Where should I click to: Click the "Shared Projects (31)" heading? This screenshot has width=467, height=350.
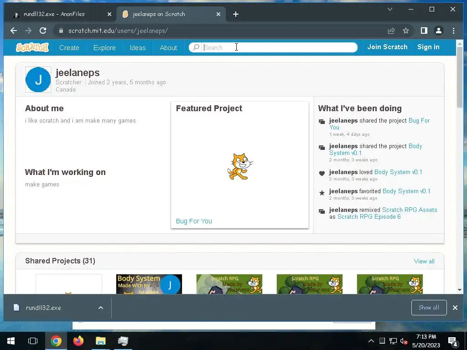tap(60, 261)
